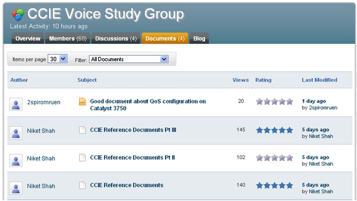
Task: Open the Items per page dropdown
Action: (x=57, y=59)
